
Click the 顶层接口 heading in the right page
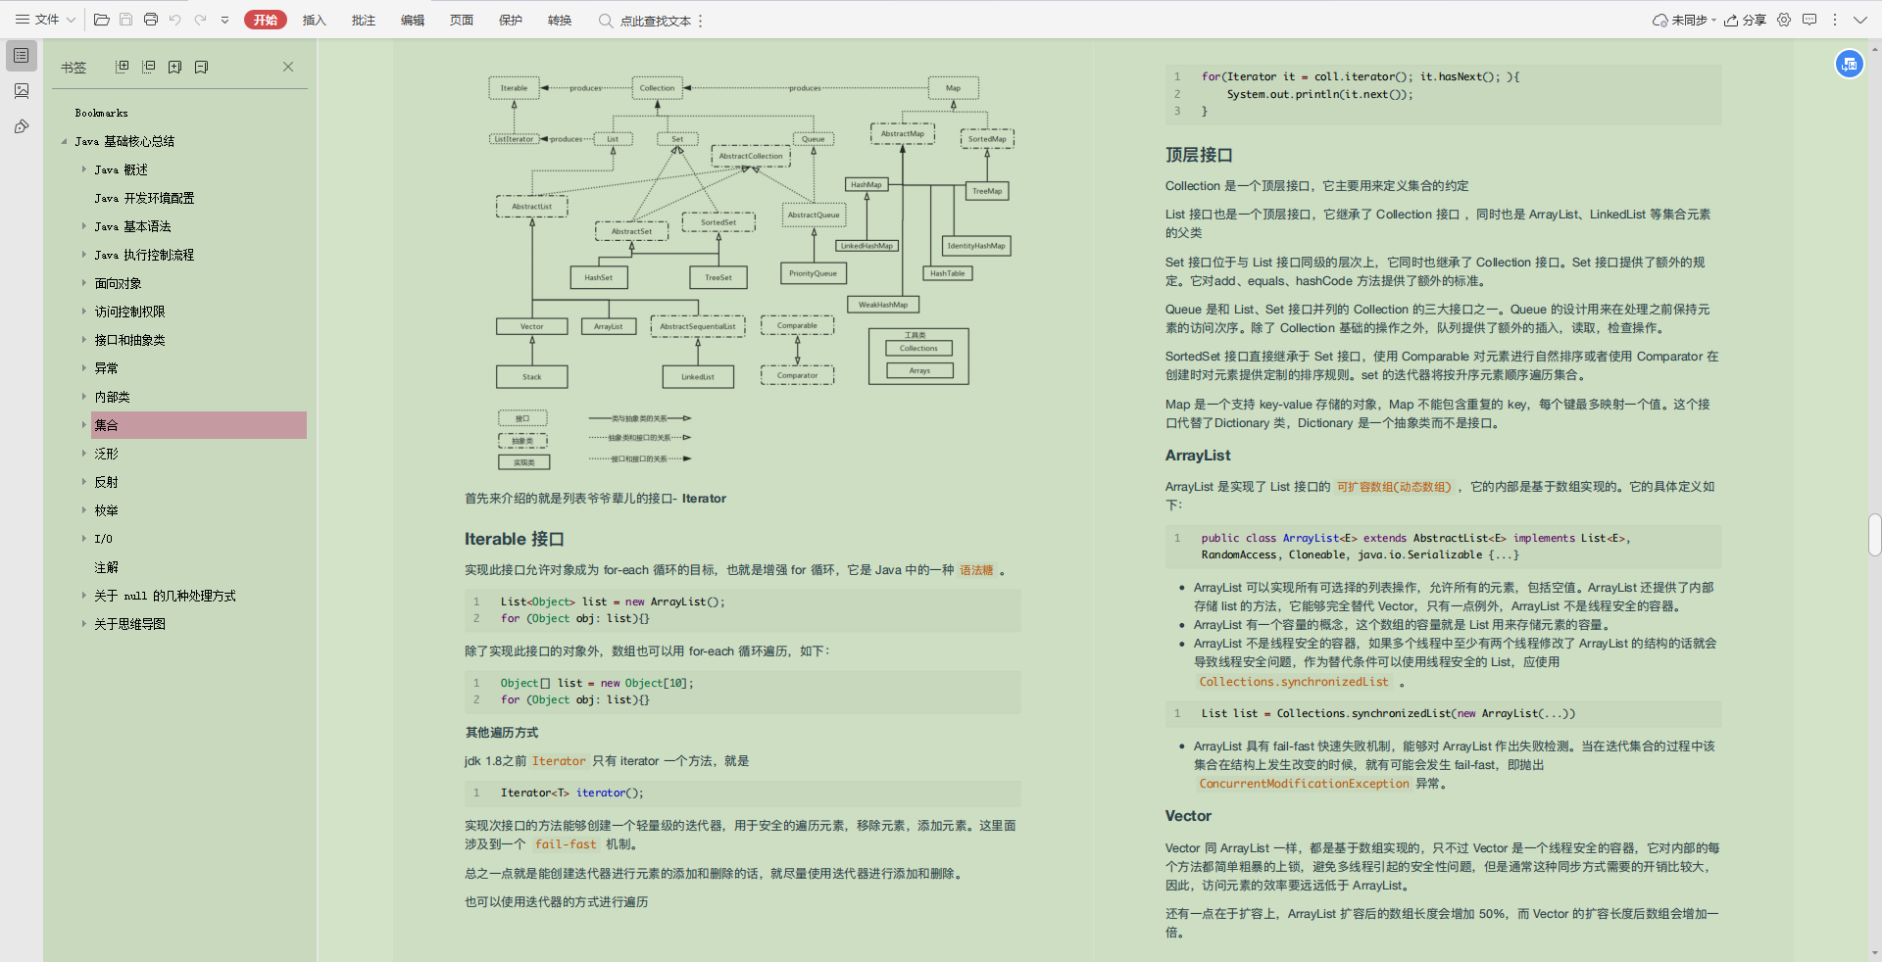click(x=1199, y=155)
